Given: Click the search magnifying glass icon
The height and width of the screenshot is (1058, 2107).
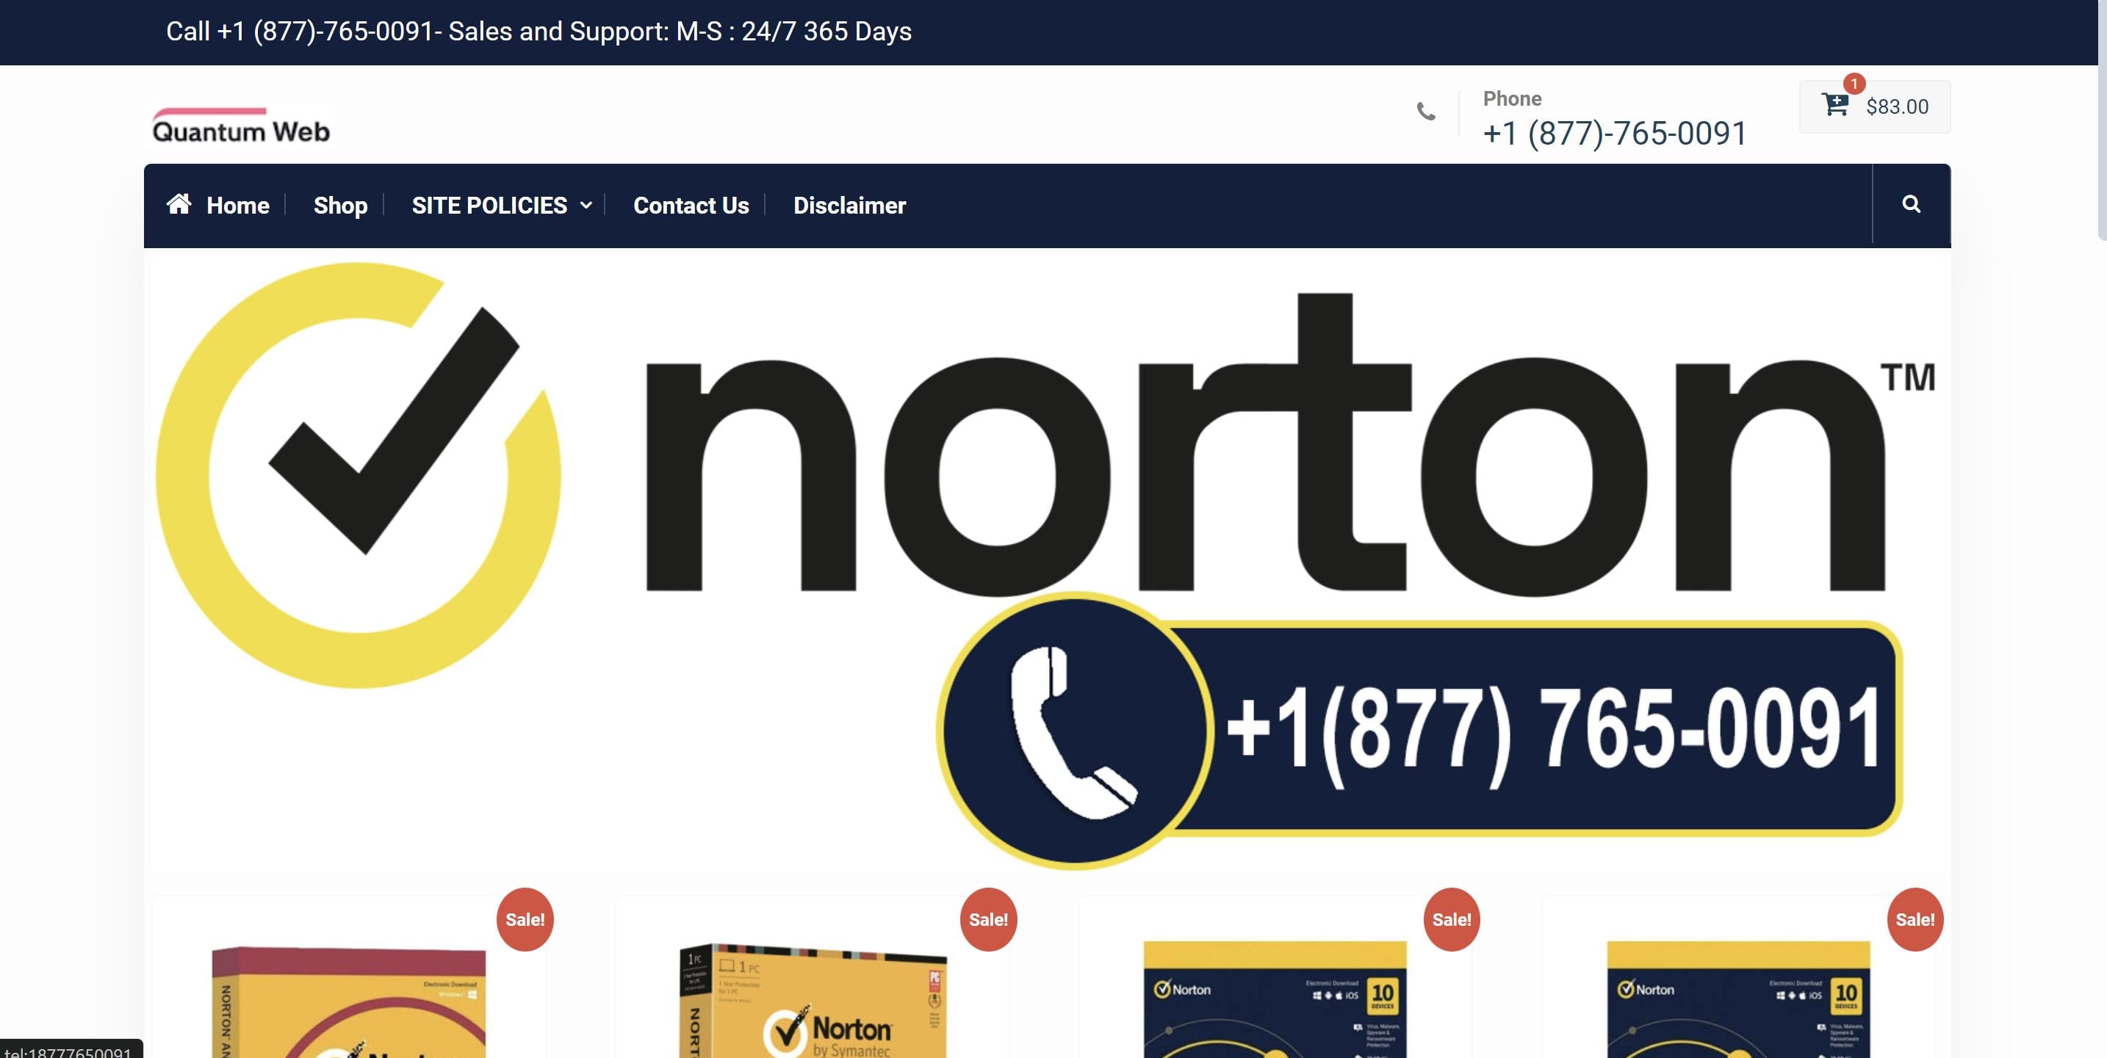Looking at the screenshot, I should [1912, 204].
